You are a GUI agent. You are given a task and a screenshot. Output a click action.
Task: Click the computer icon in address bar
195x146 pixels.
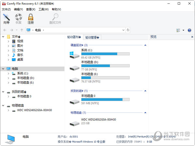pos(29,30)
